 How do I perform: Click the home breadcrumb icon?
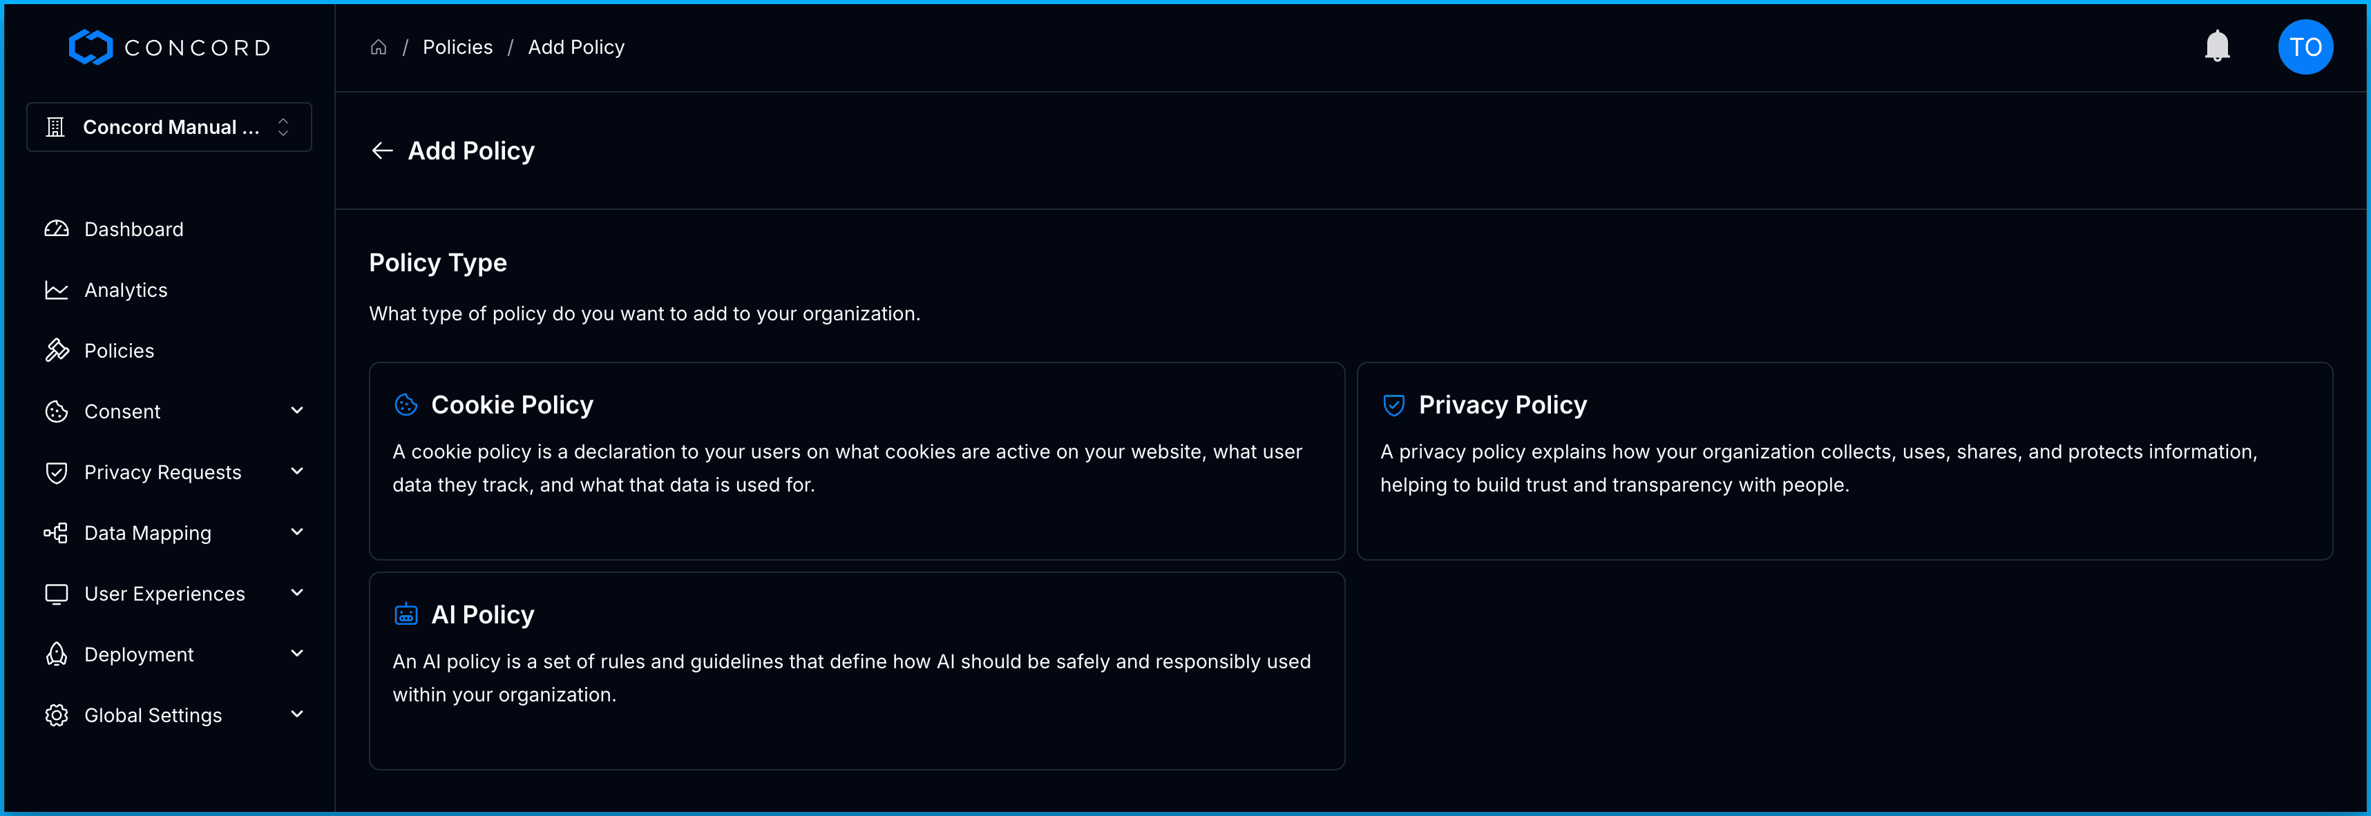tap(379, 47)
